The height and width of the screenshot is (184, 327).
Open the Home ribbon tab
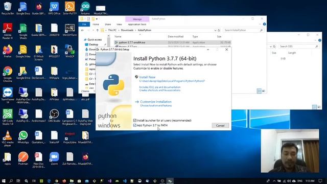(x=96, y=25)
